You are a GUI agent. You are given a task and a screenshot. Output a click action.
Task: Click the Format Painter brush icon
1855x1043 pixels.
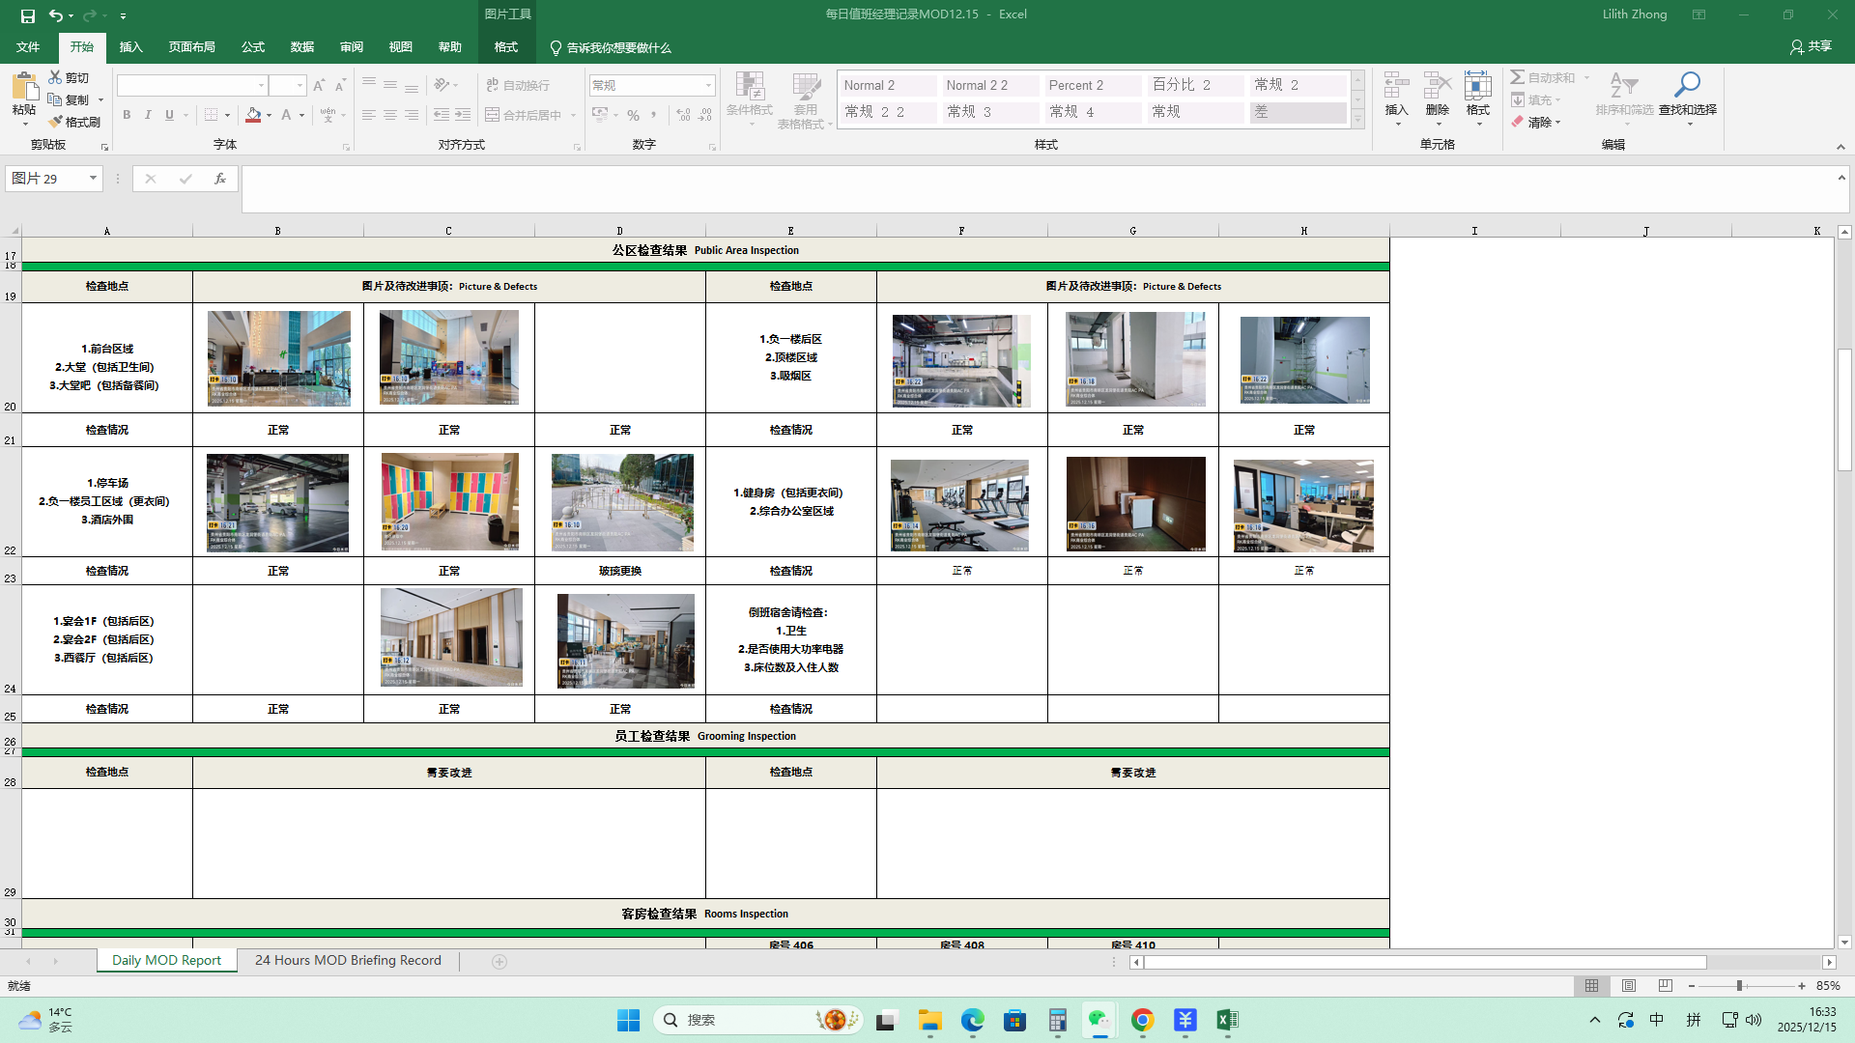(x=56, y=122)
